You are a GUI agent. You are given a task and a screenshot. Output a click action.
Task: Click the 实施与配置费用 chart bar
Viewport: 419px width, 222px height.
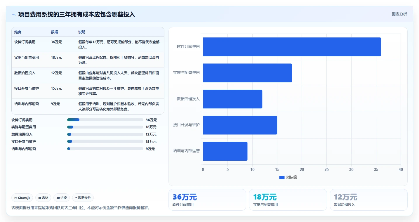pyautogui.click(x=248, y=73)
